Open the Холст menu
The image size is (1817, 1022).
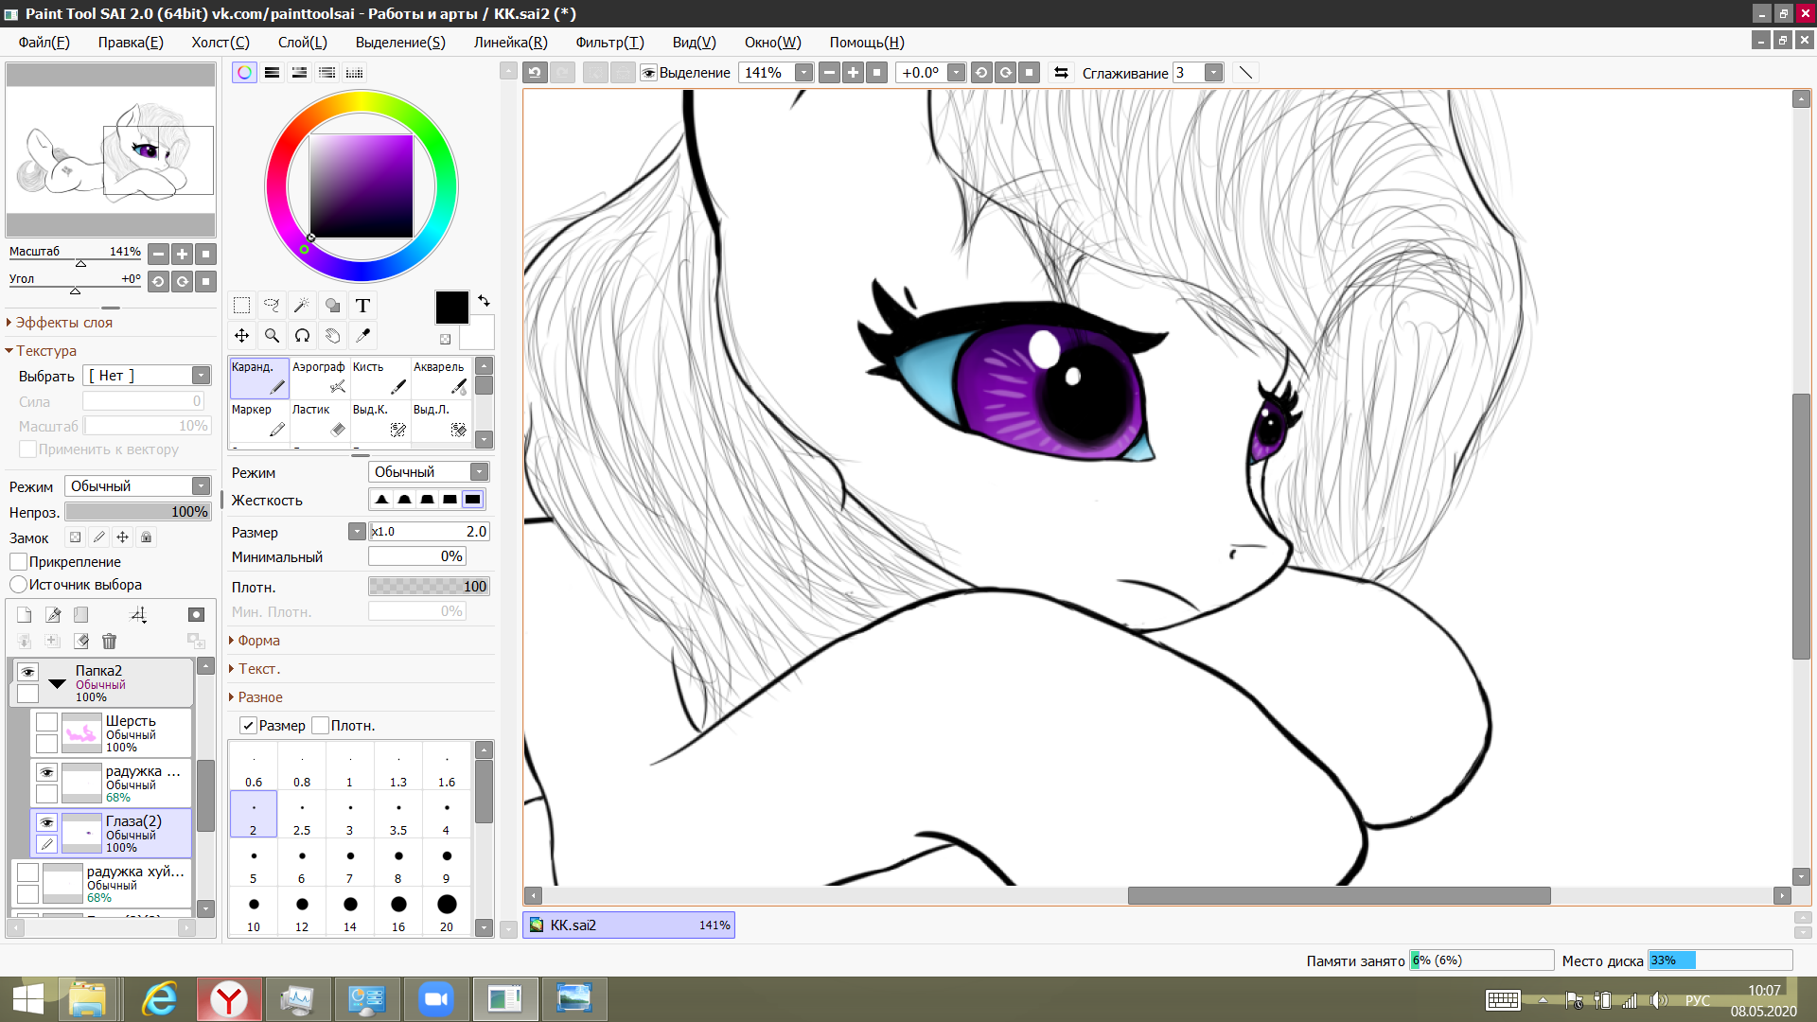pyautogui.click(x=221, y=43)
